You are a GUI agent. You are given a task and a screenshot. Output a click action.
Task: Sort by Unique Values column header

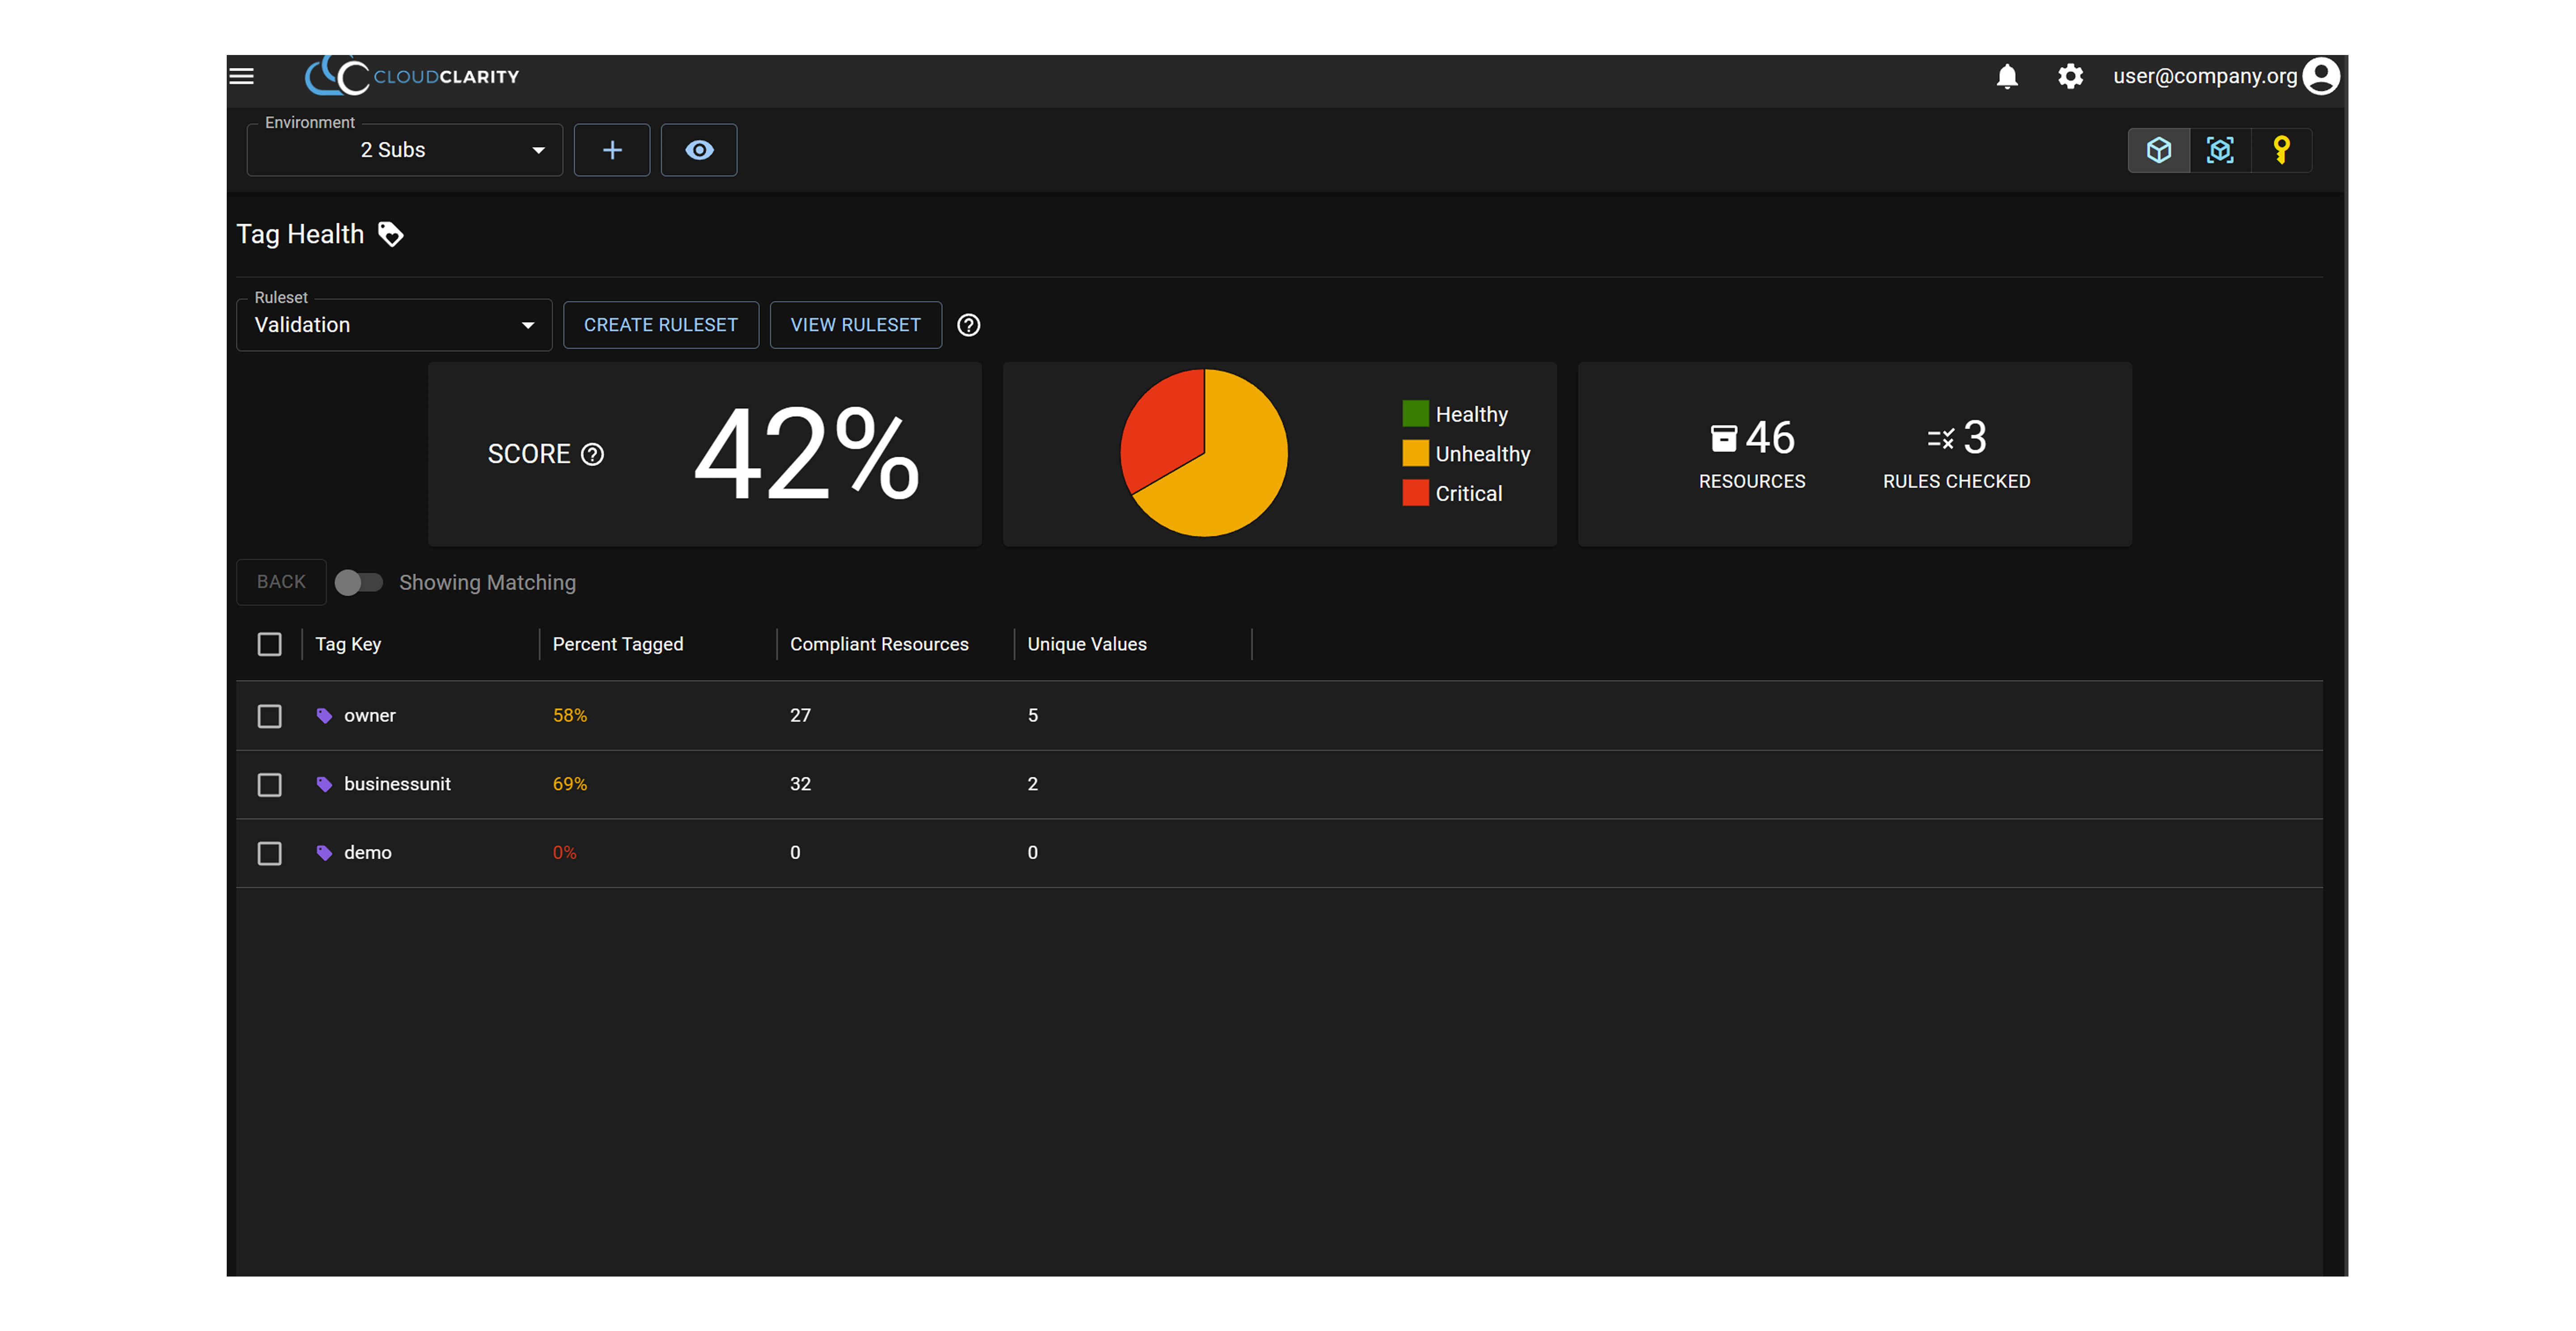point(1087,644)
